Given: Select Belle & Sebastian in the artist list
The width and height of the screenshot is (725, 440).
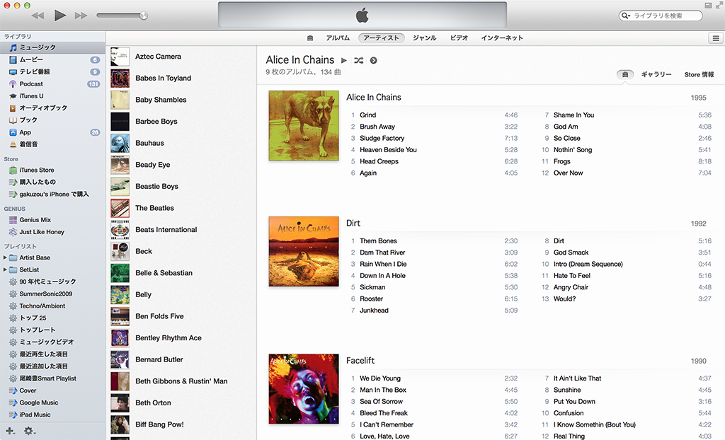Looking at the screenshot, I should [x=181, y=273].
